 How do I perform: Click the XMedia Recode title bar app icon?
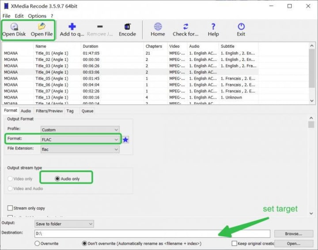(6, 6)
